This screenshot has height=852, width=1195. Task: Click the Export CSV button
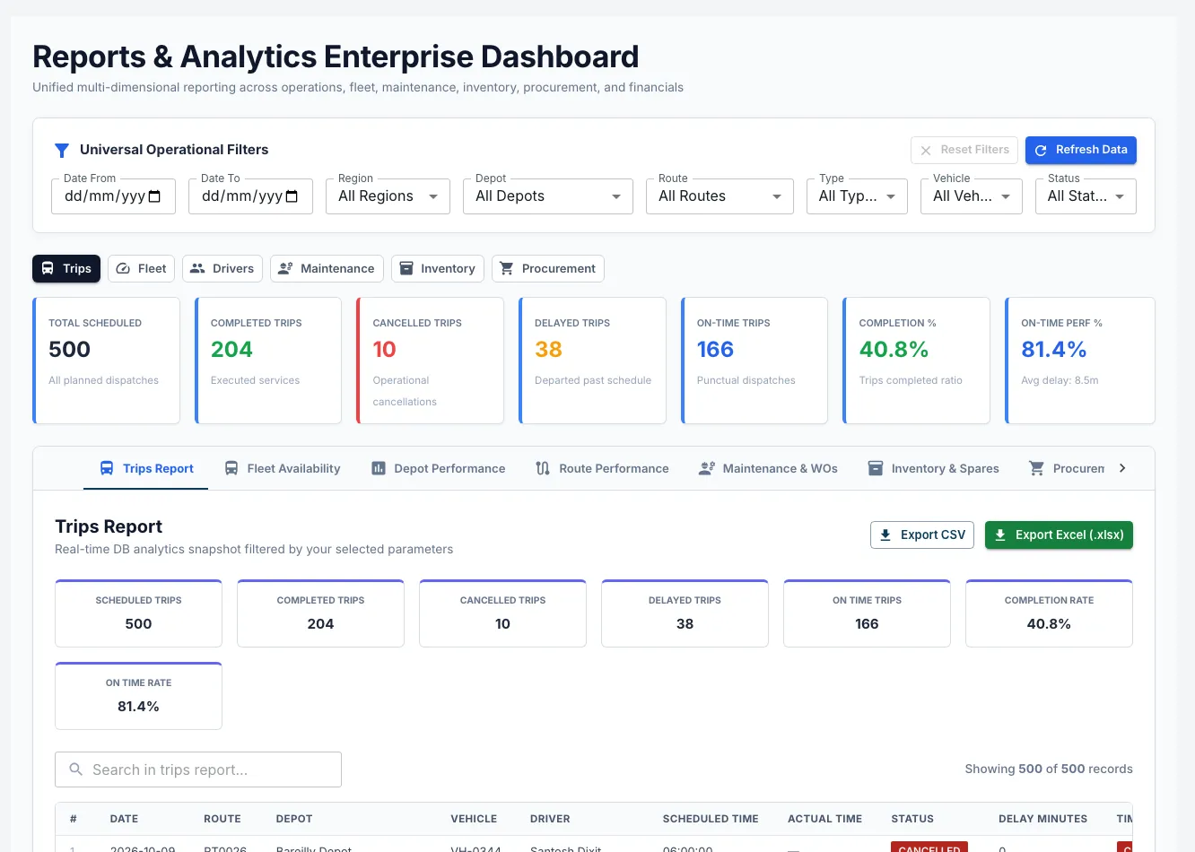[x=922, y=535]
